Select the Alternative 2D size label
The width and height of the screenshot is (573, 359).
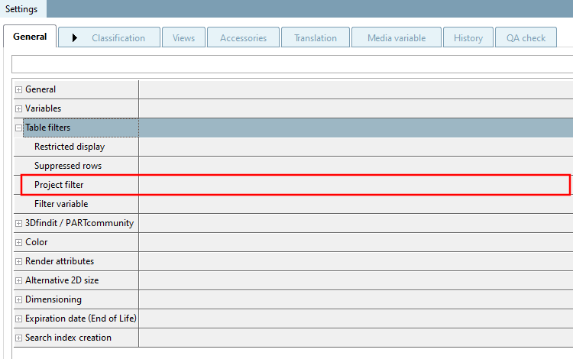point(62,280)
